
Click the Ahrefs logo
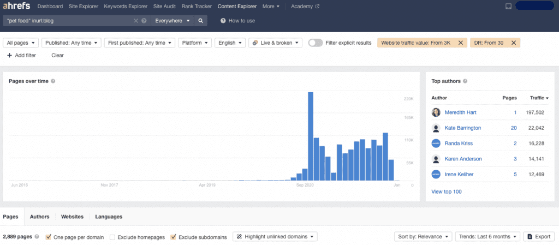coord(16,6)
